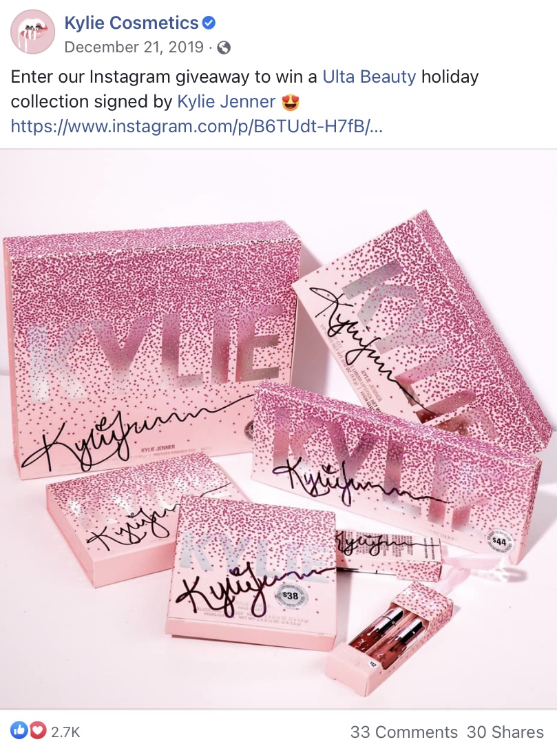
Task: Click the blue thumbs-up Like reaction icon
Action: pyautogui.click(x=20, y=731)
